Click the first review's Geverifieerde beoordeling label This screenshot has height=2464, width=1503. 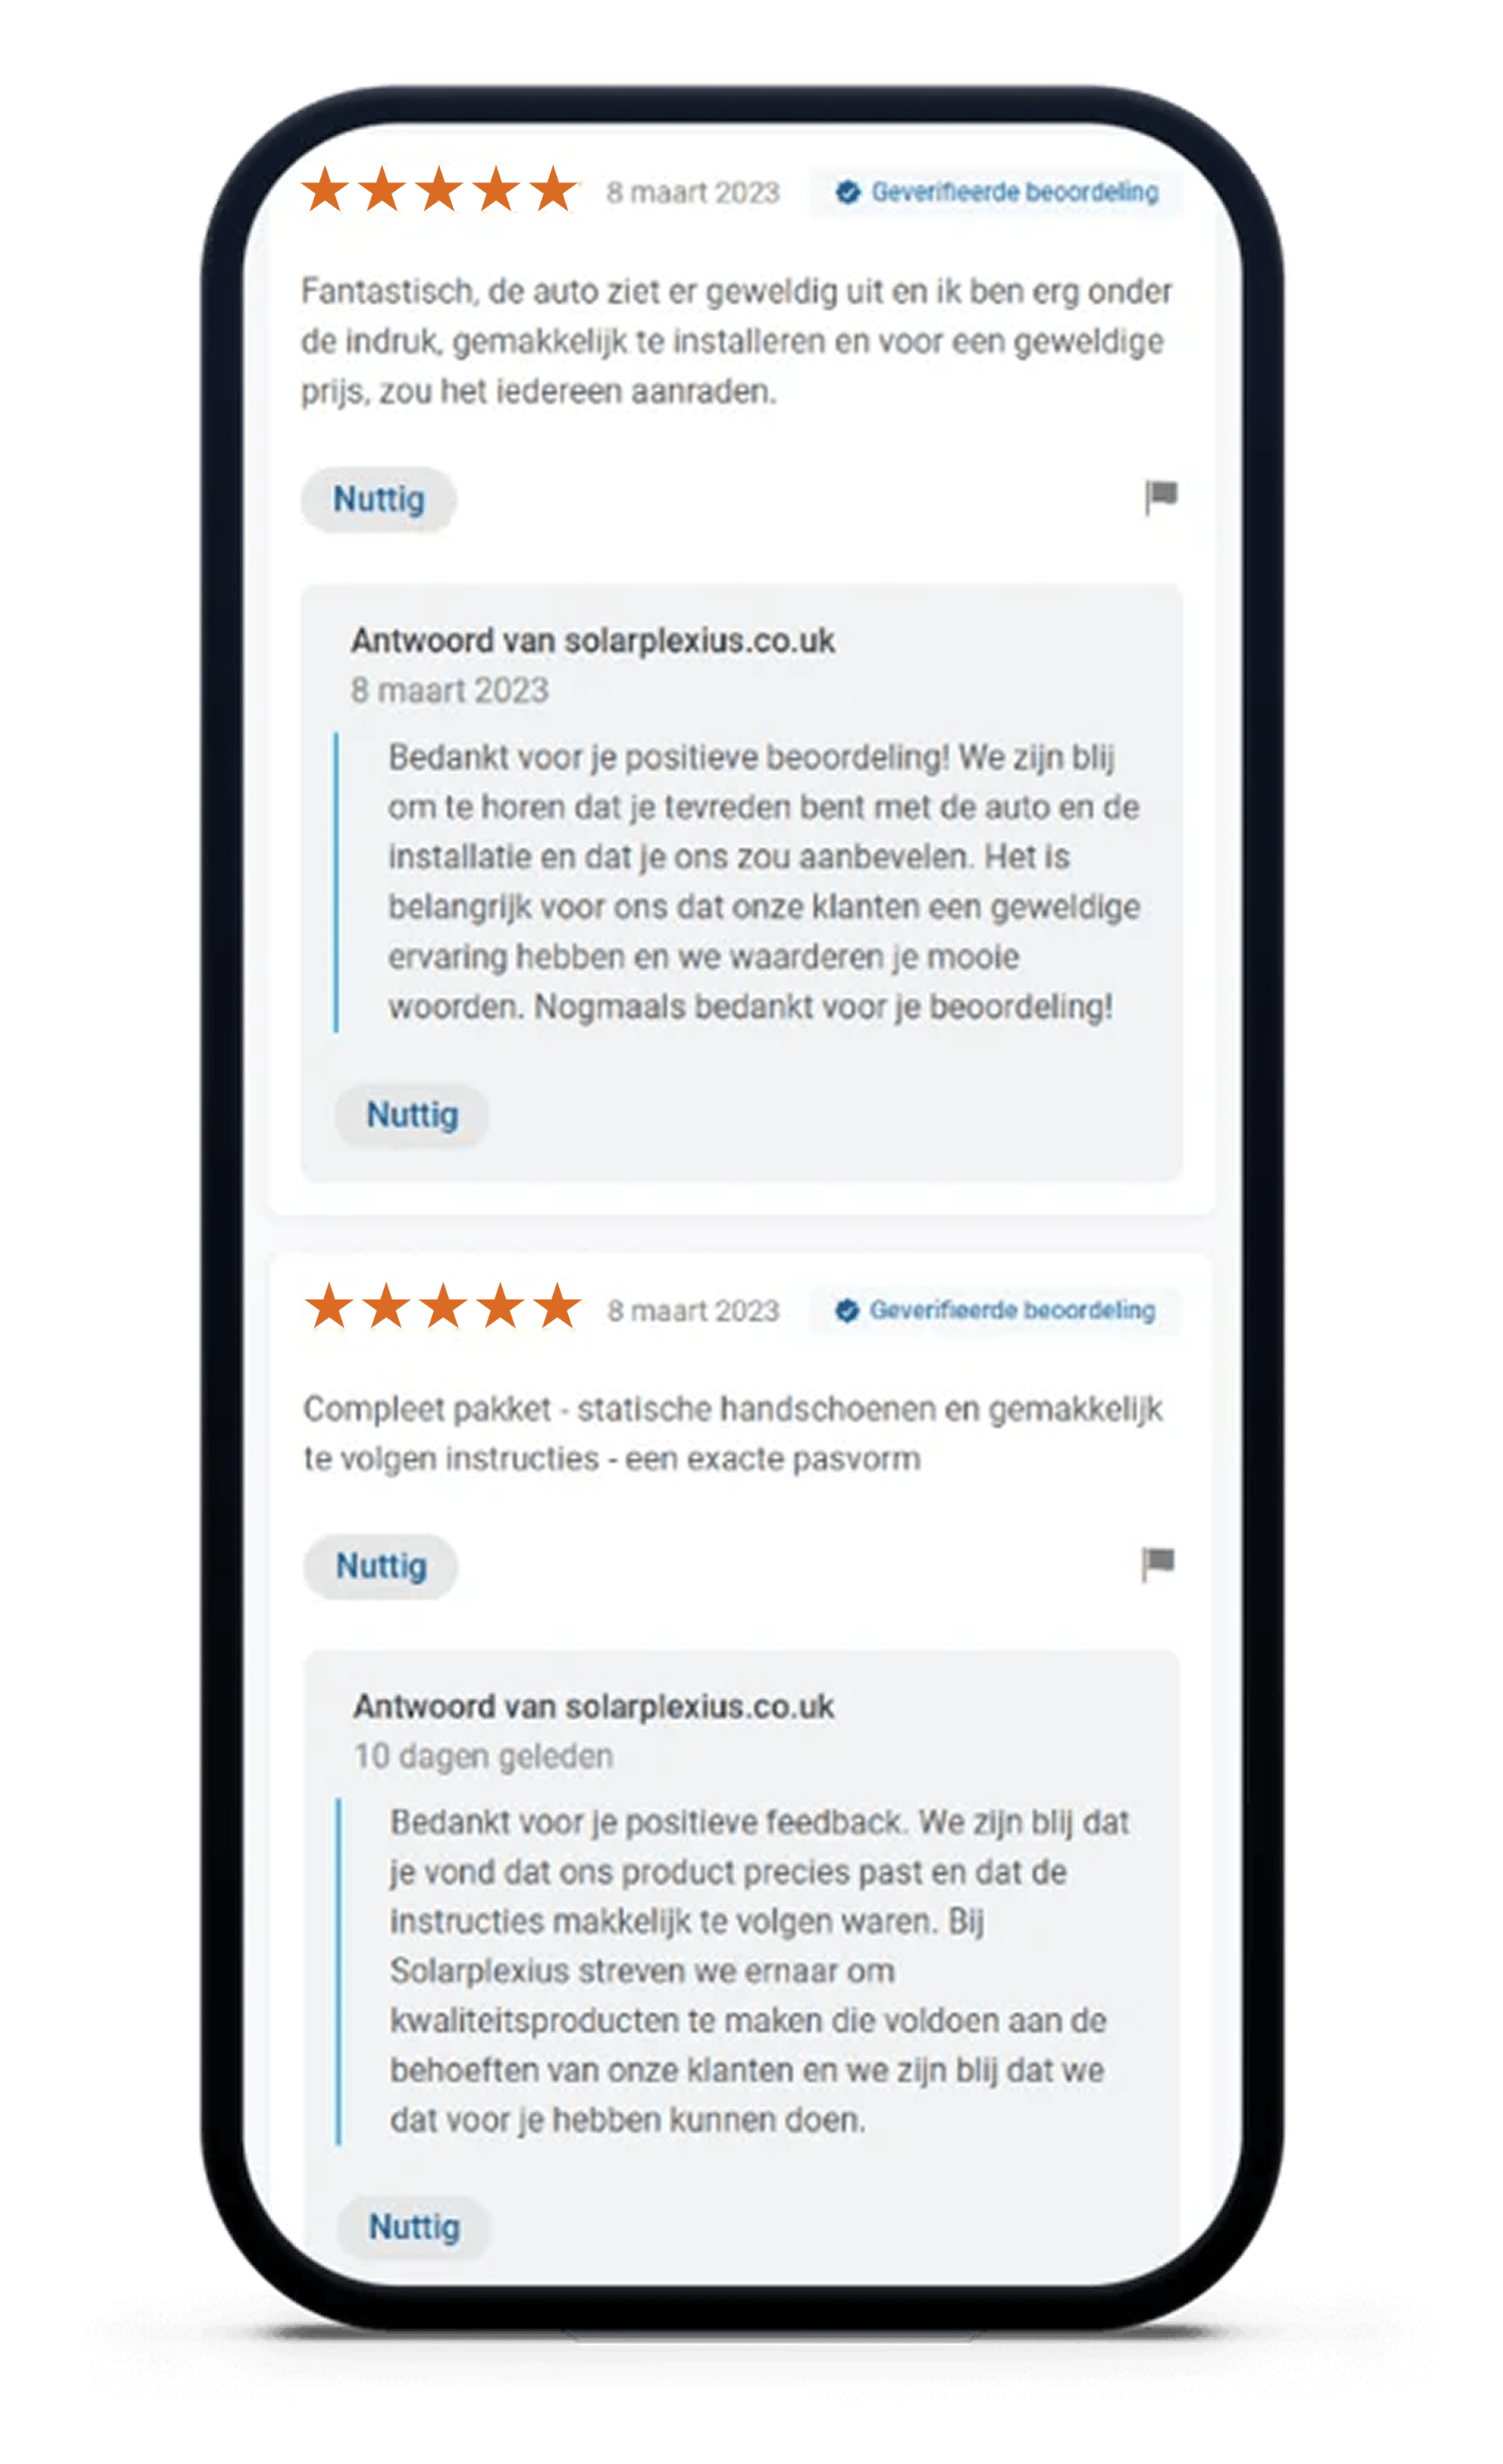(1014, 192)
